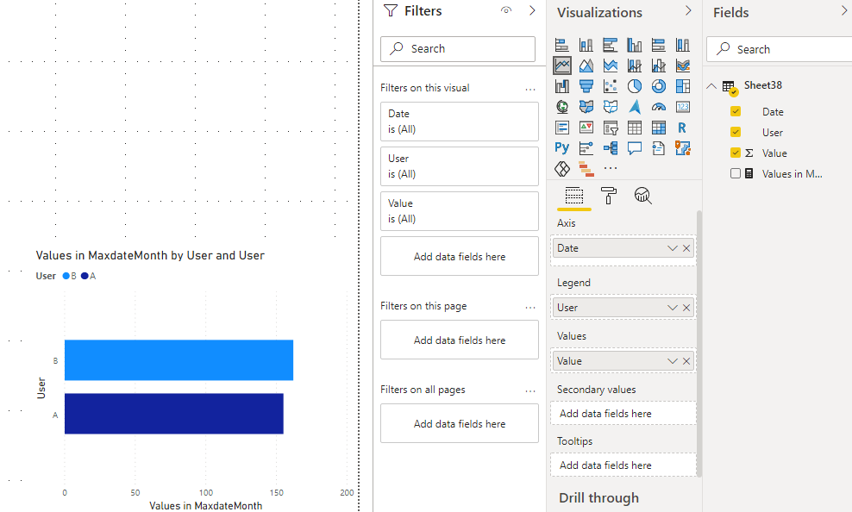
Task: Select the Stacked area chart visual
Action: (611, 66)
